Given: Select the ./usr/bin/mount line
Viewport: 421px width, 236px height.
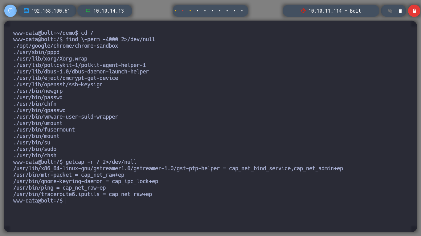Looking at the screenshot, I should [36, 136].
